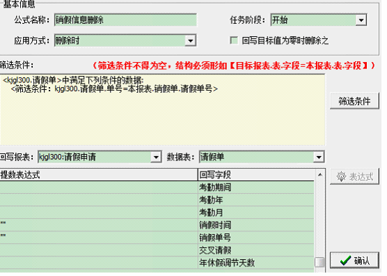Select the 交叉请假 row
The image size is (387, 276).
(x=157, y=250)
